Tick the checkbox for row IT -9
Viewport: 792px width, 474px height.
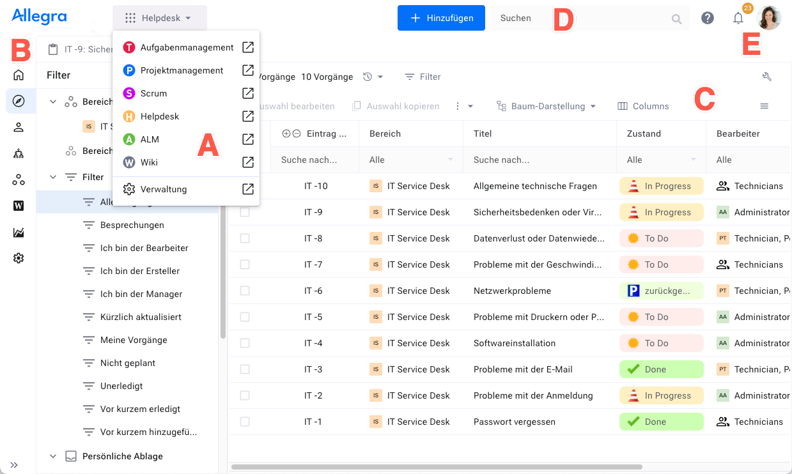(x=245, y=212)
